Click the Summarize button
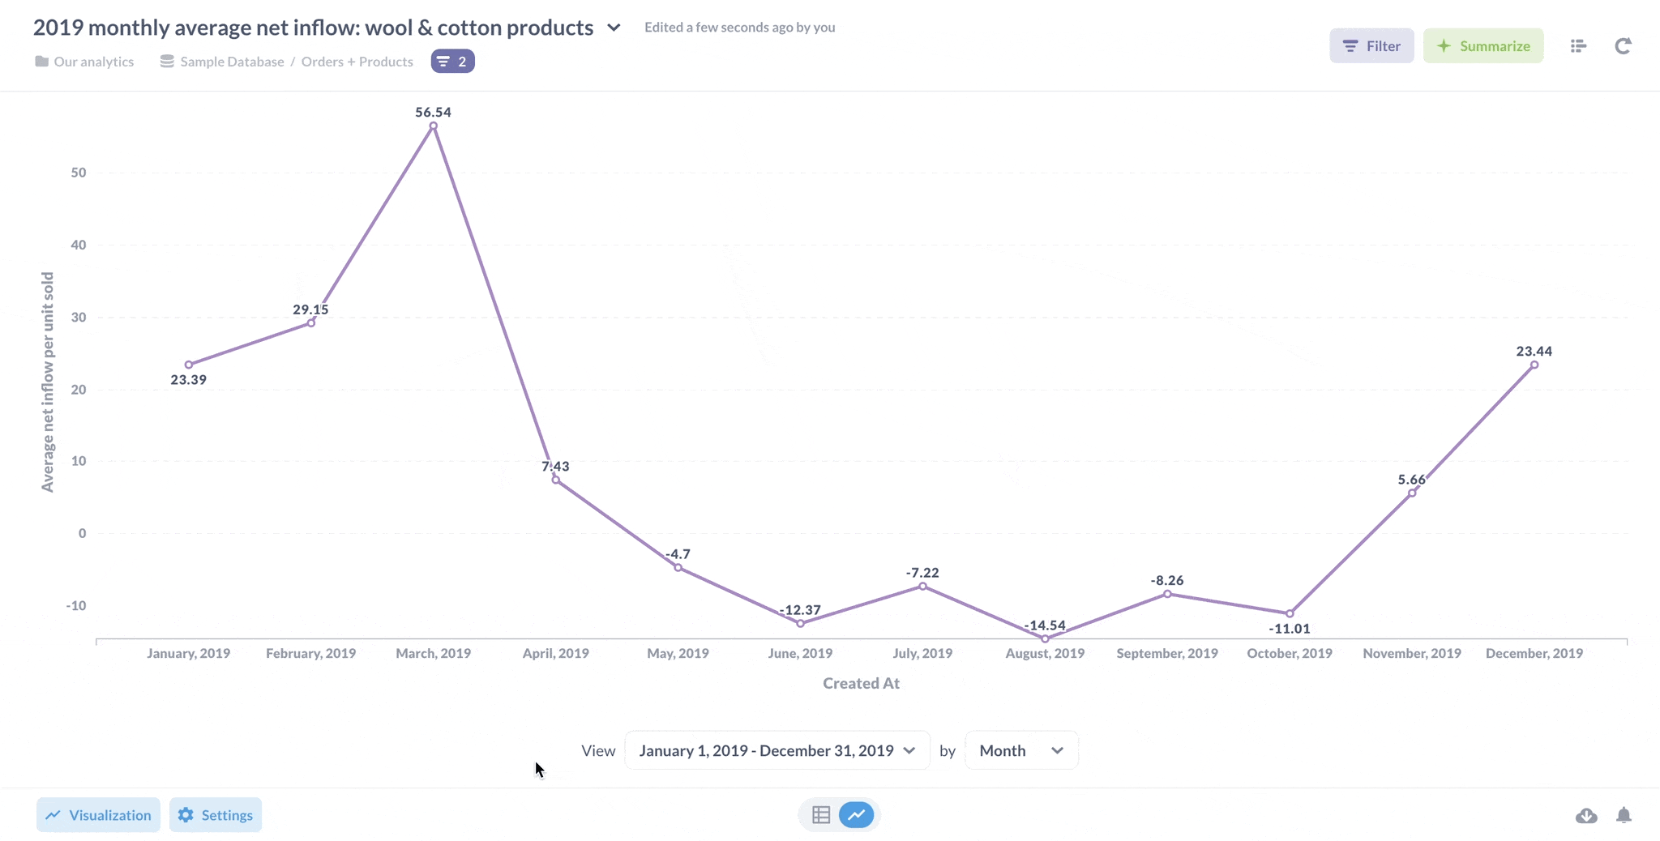 pyautogui.click(x=1482, y=46)
